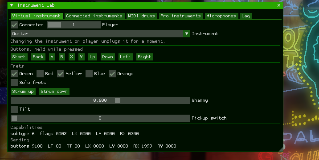The width and height of the screenshot is (319, 160).
Task: Open the Lag tab
Action: click(245, 16)
